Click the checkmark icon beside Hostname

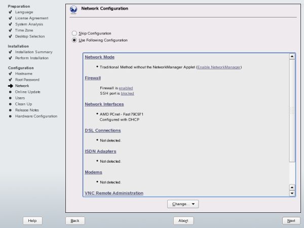(x=11, y=73)
